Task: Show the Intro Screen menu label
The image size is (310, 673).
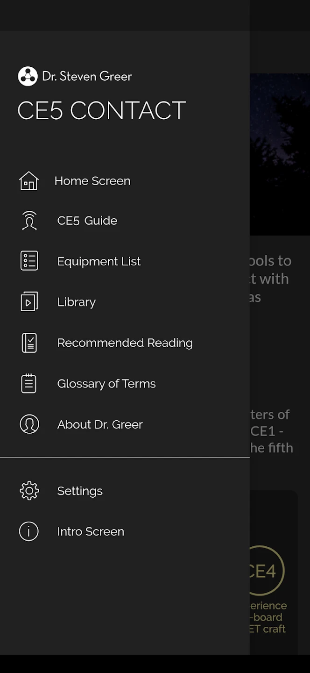Action: tap(91, 531)
